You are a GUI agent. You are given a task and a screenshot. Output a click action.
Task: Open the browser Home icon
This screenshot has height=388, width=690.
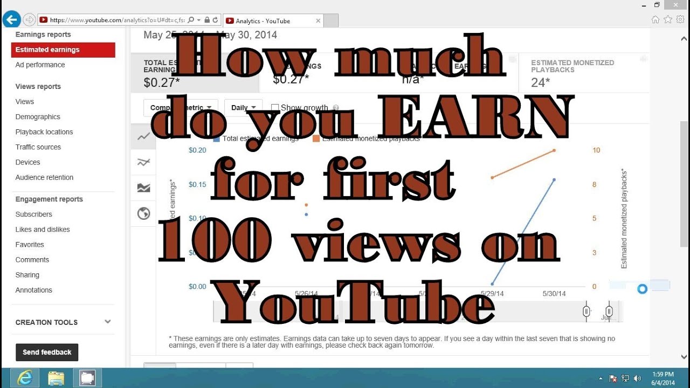click(x=655, y=20)
